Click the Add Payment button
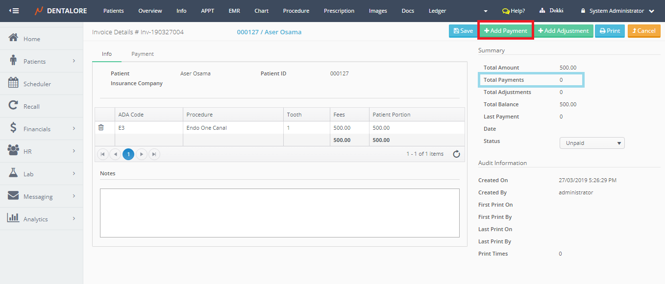 tap(505, 31)
